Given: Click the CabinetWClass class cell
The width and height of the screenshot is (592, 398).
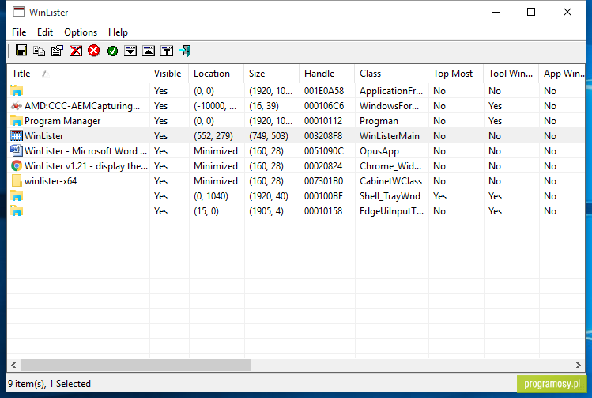Looking at the screenshot, I should click(x=390, y=181).
